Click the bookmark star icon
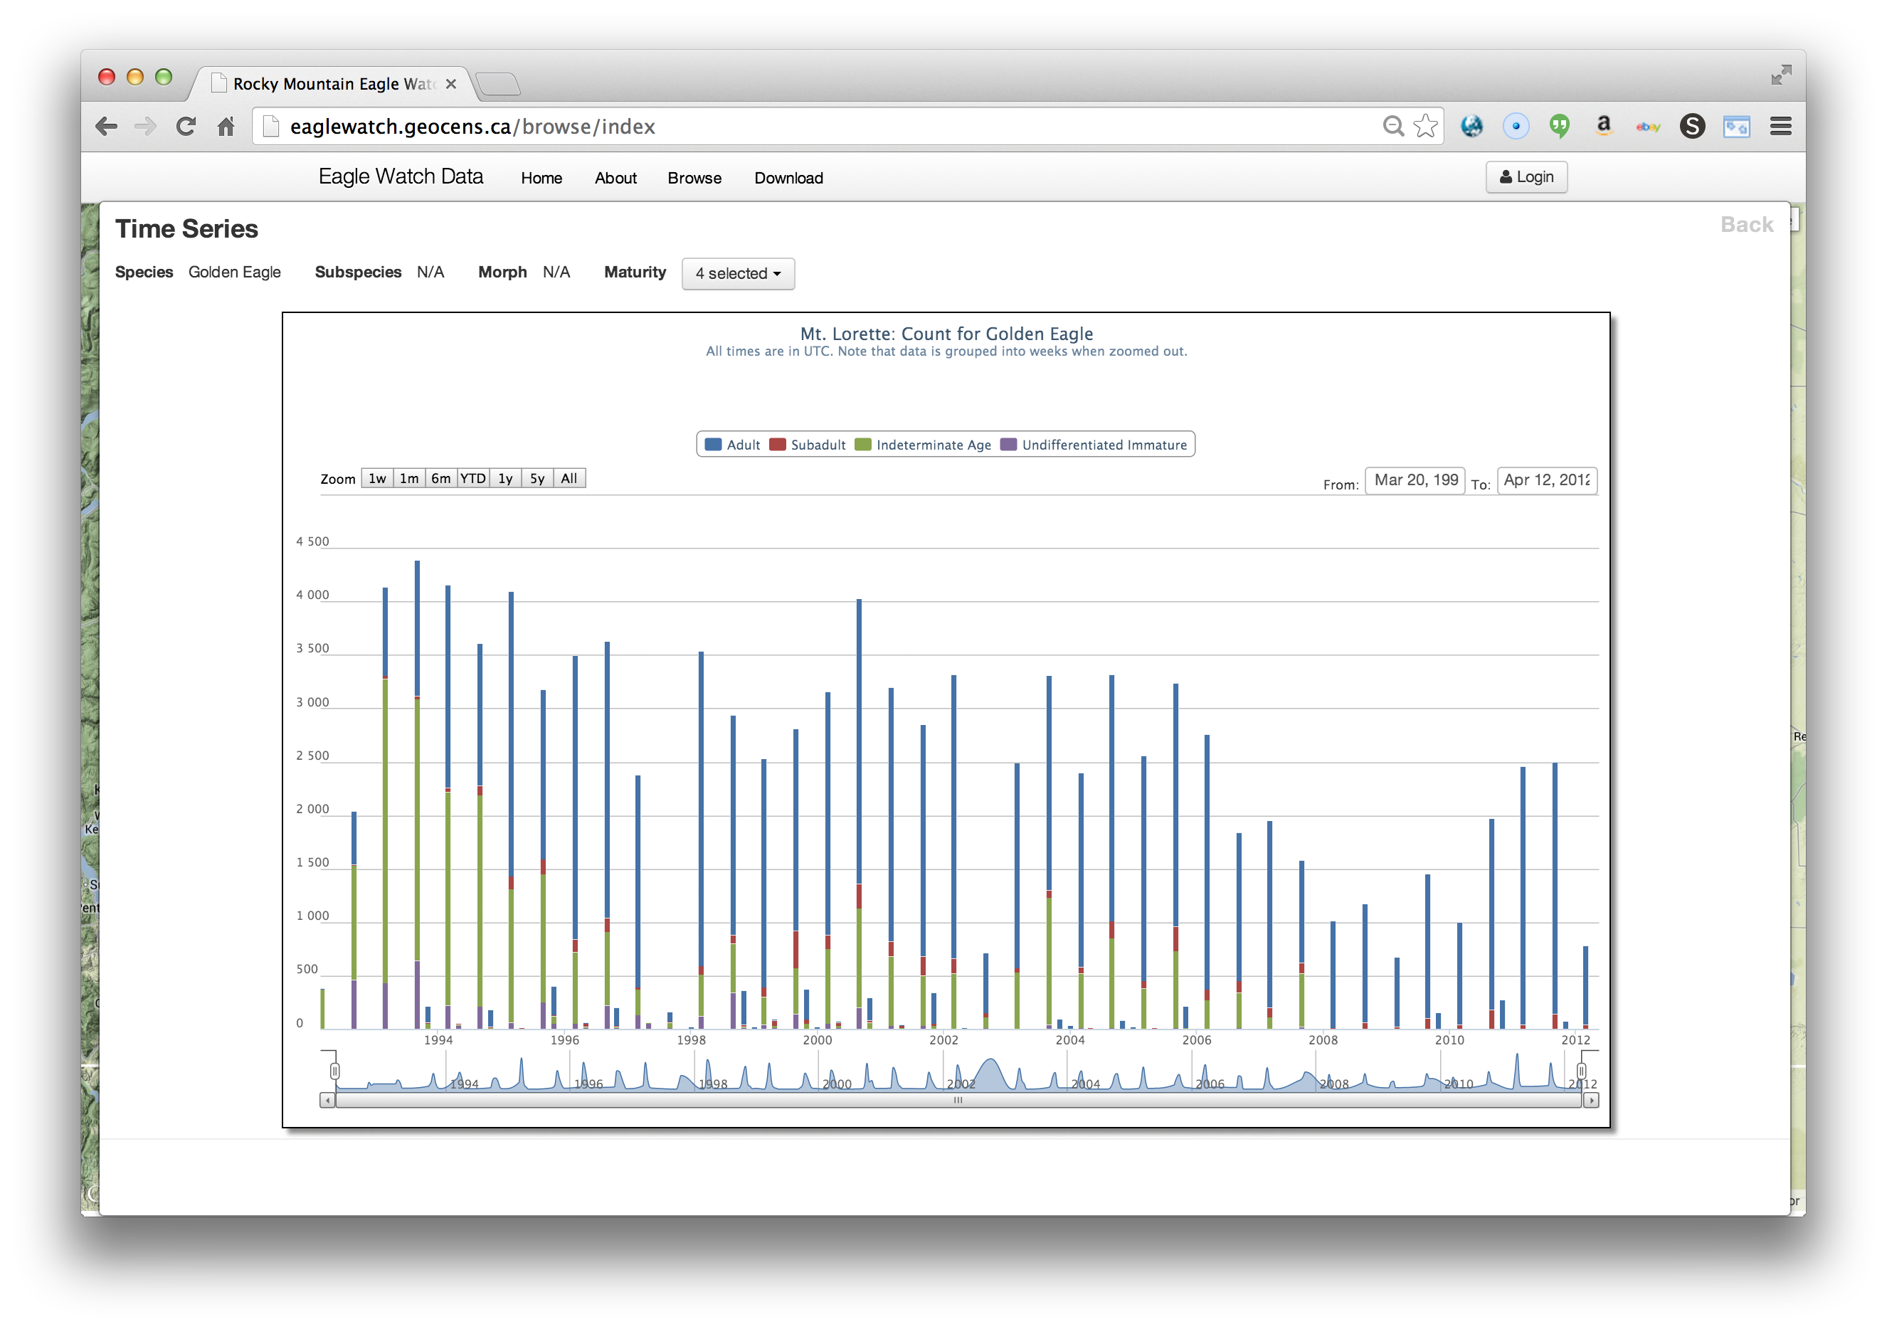This screenshot has height=1329, width=1887. tap(1425, 126)
